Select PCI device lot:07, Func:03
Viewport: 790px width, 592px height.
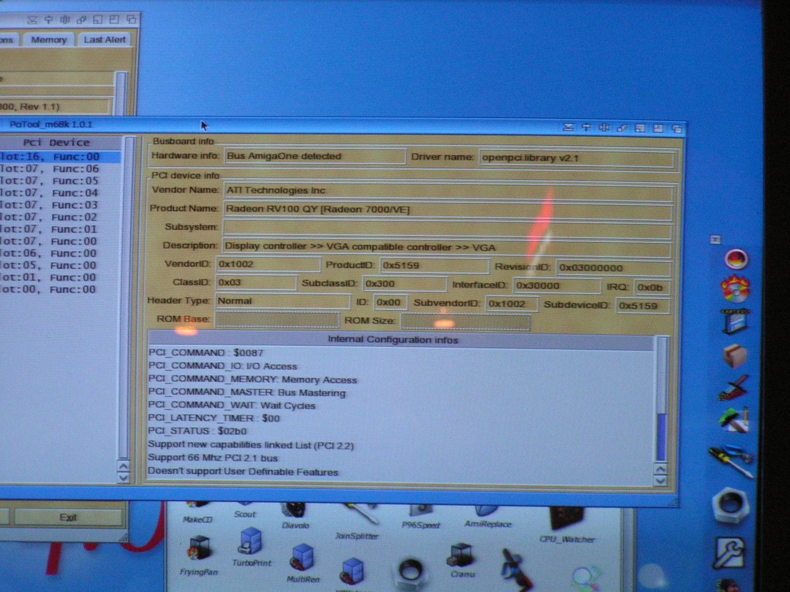[x=60, y=205]
